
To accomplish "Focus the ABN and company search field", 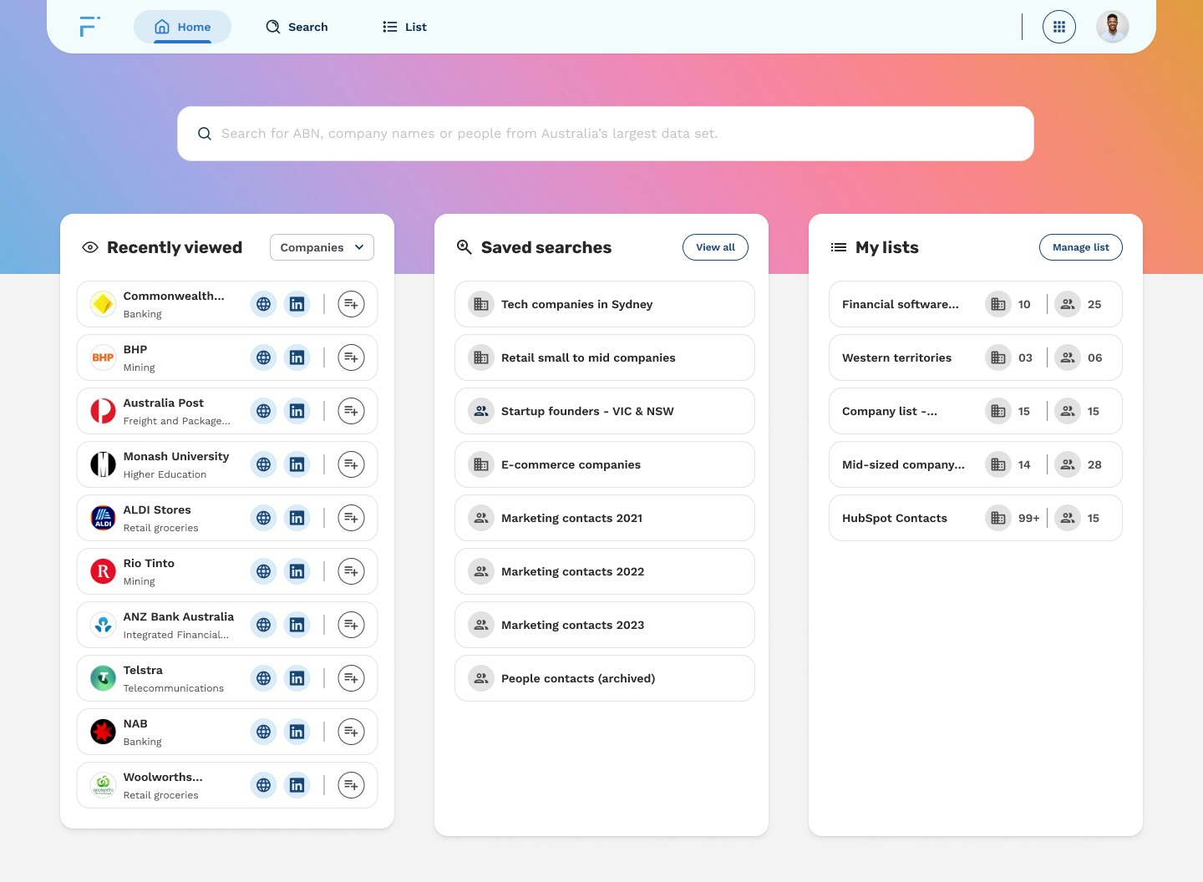I will pos(606,134).
